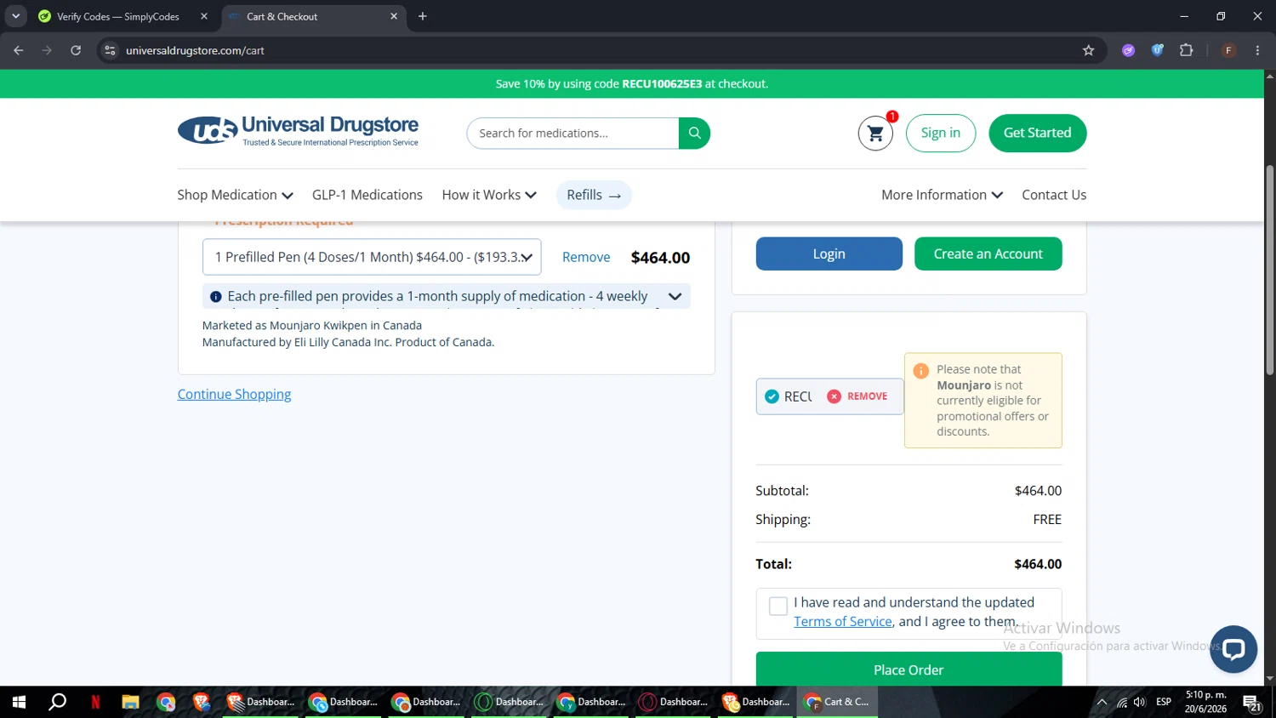The height and width of the screenshot is (718, 1276).
Task: Open the blue shield U extension
Action: (x=1157, y=50)
